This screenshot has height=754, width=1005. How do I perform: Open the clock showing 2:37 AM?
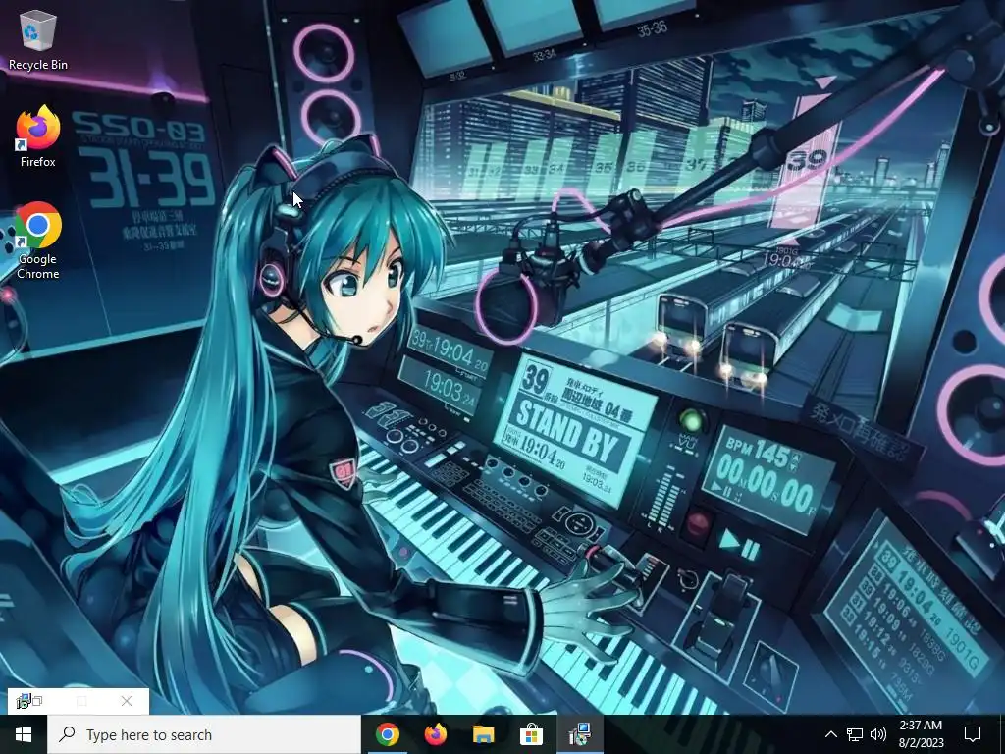coord(921,734)
